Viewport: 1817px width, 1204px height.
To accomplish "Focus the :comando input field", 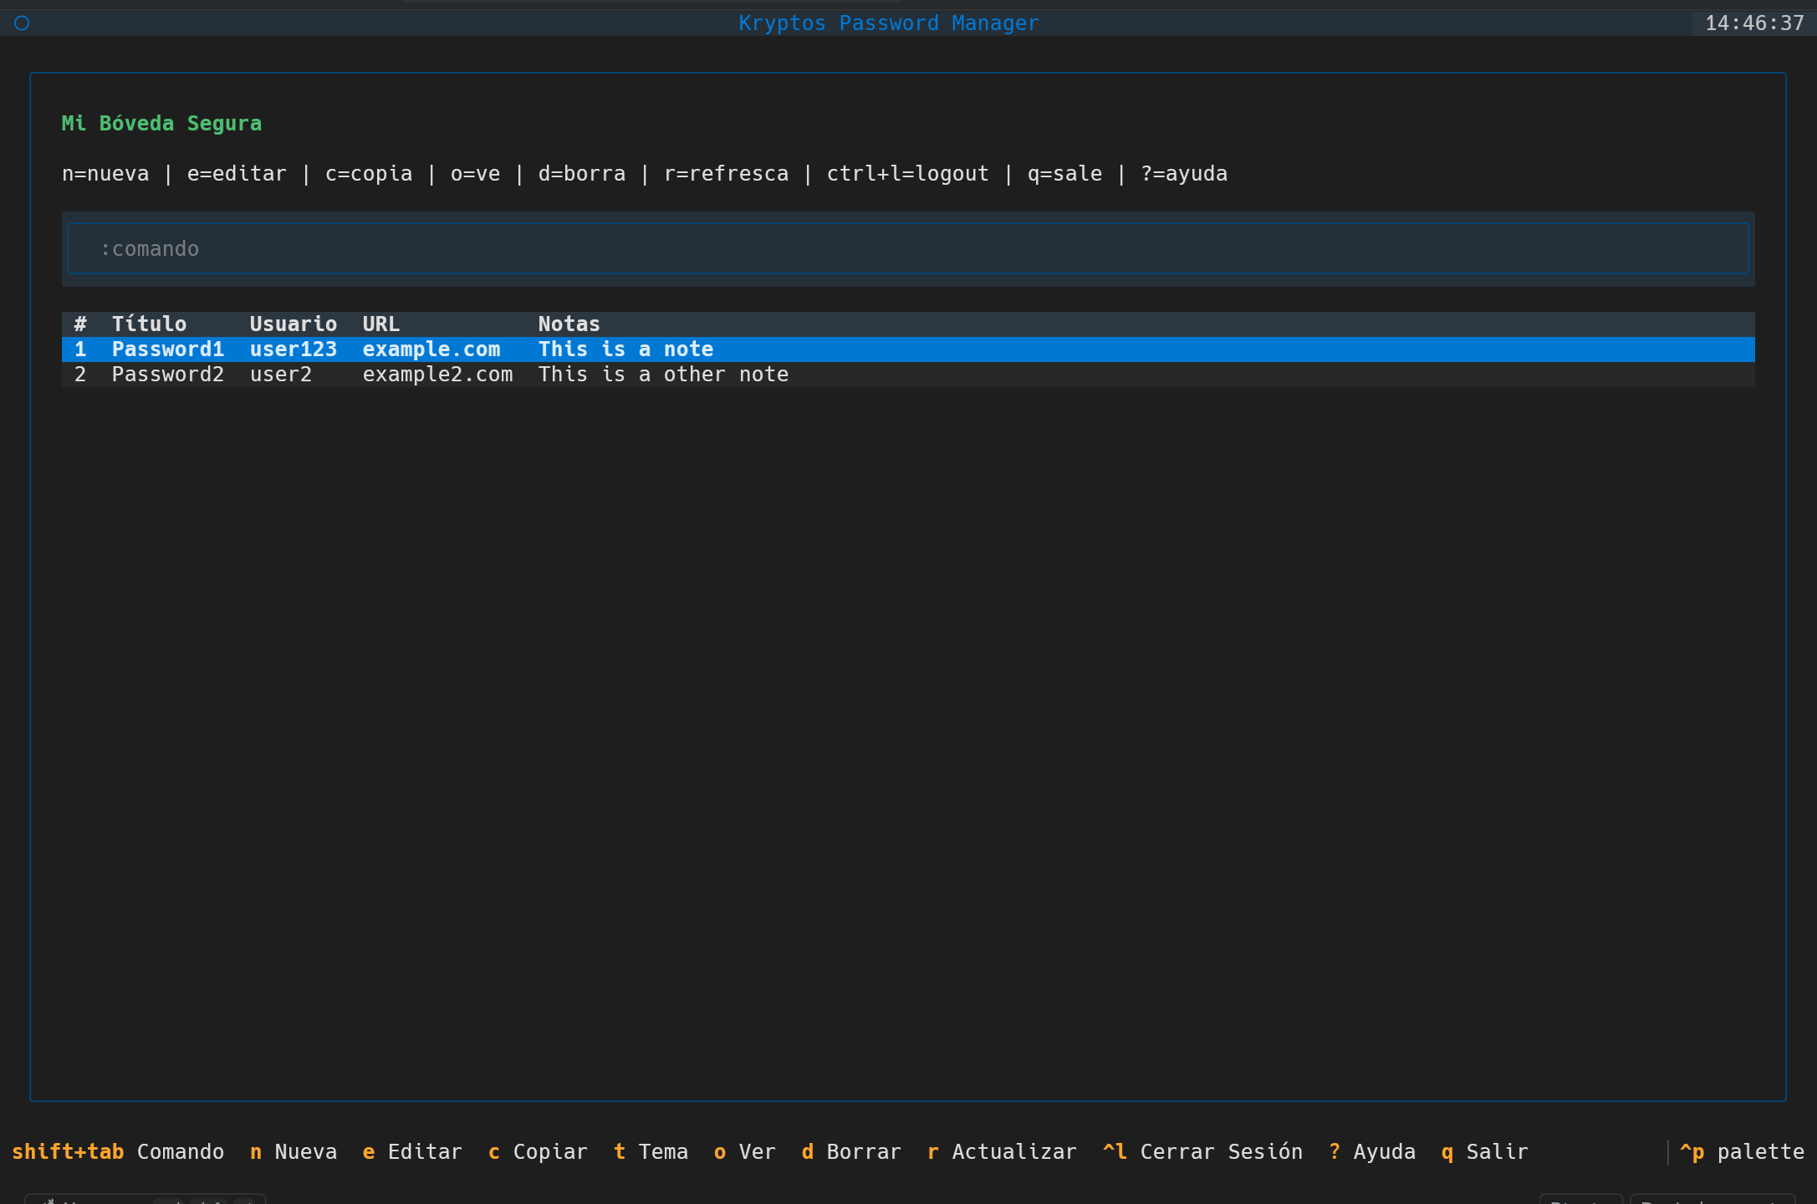I will pyautogui.click(x=908, y=248).
